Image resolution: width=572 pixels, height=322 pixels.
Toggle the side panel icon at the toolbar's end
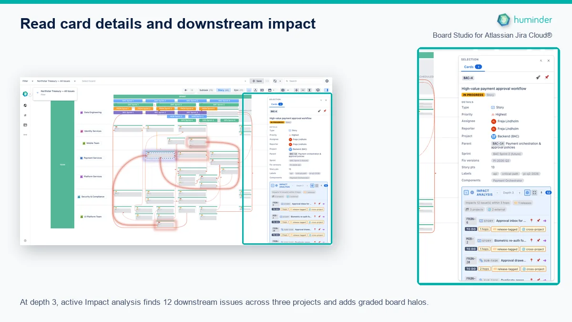point(326,90)
